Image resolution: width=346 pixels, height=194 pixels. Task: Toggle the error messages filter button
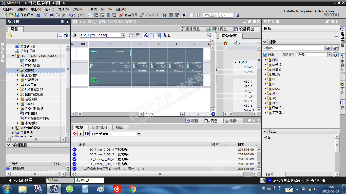click(75, 134)
